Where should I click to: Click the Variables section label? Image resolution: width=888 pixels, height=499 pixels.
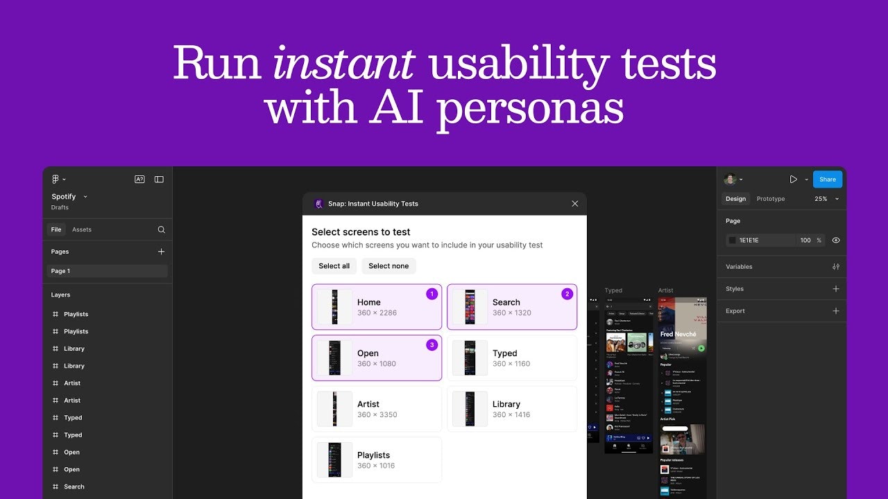point(739,267)
